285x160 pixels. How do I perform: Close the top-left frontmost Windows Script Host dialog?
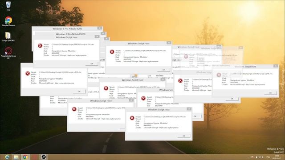tap(97, 37)
